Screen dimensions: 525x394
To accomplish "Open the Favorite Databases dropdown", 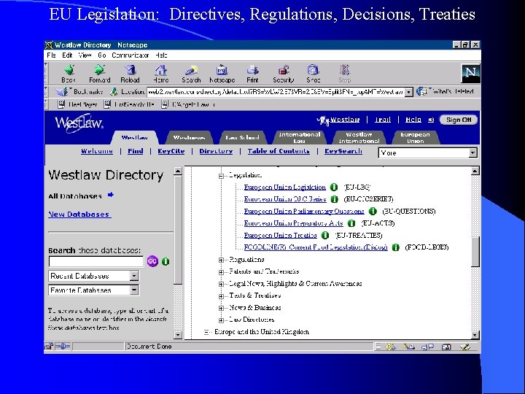I will coord(134,290).
